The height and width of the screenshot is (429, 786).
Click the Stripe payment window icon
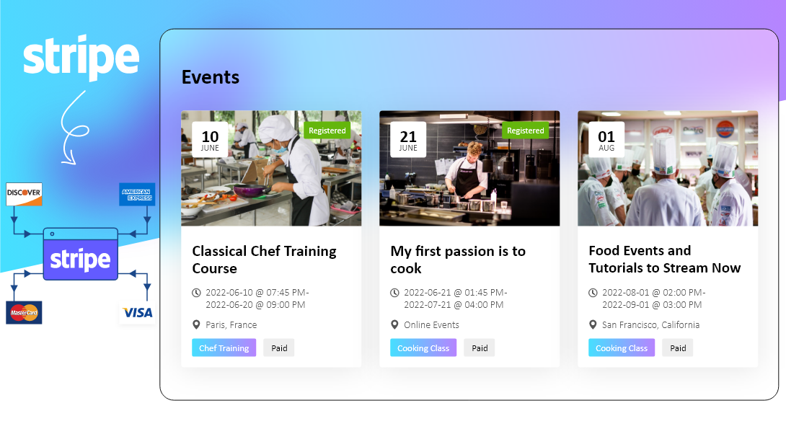pyautogui.click(x=80, y=255)
